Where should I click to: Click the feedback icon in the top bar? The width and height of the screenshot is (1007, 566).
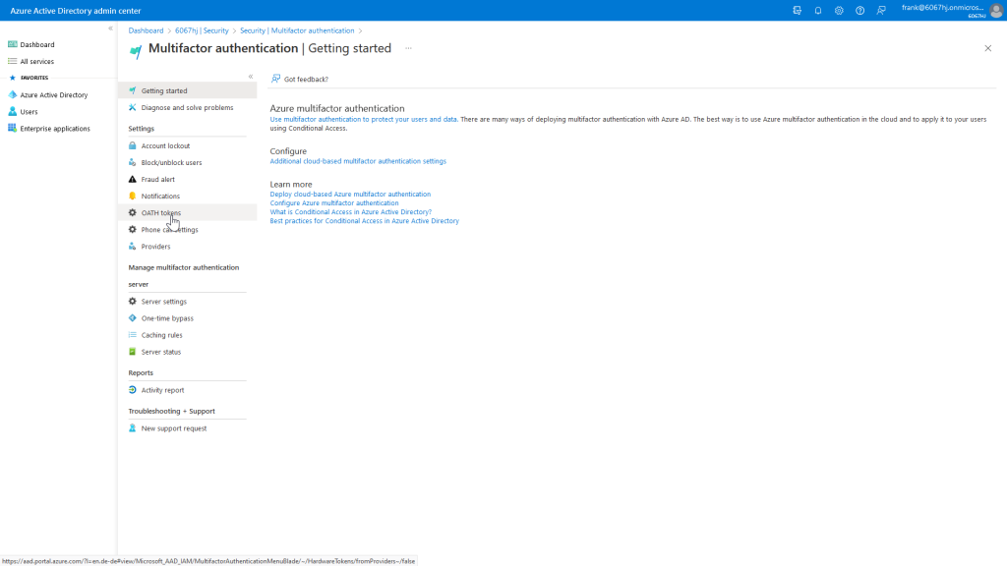click(x=881, y=10)
